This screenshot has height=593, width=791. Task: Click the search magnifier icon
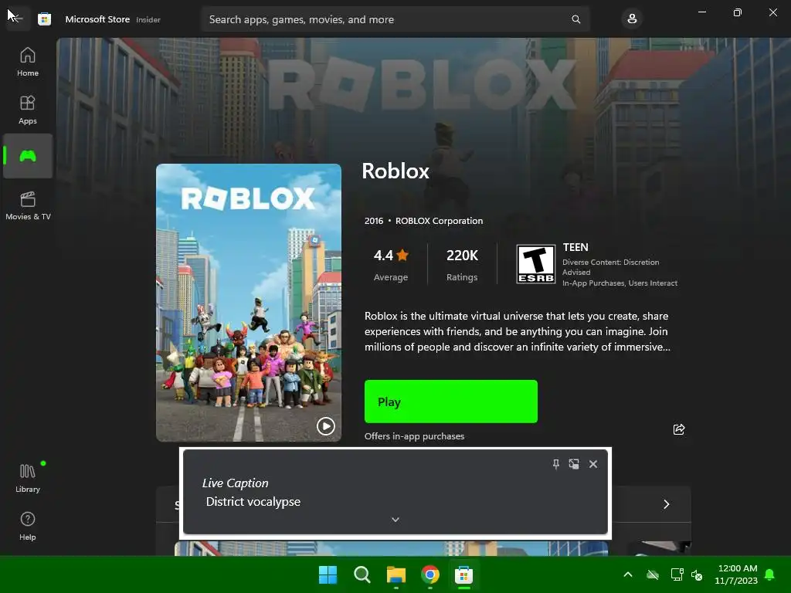tap(576, 19)
